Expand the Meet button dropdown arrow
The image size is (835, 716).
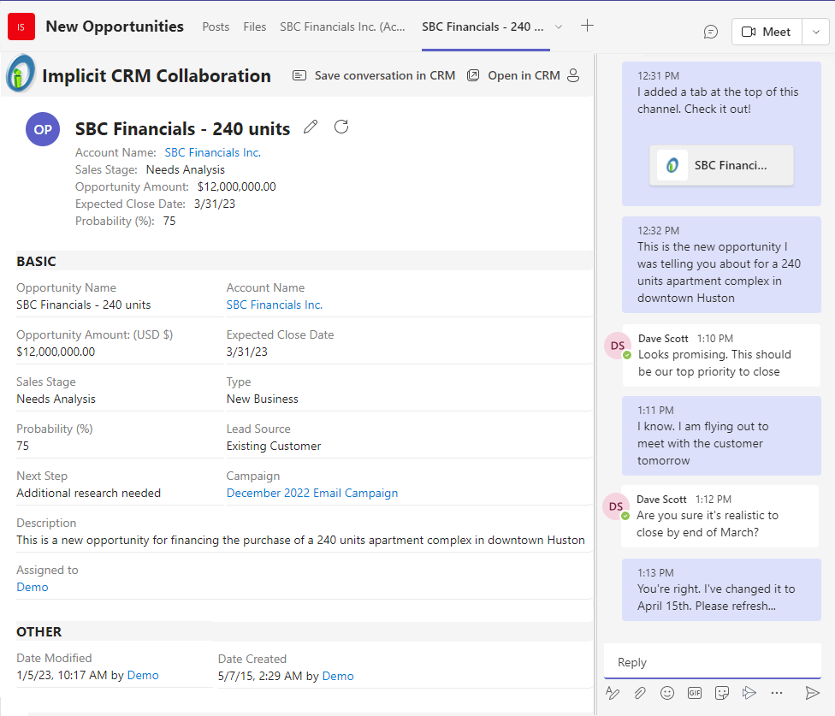coord(815,32)
